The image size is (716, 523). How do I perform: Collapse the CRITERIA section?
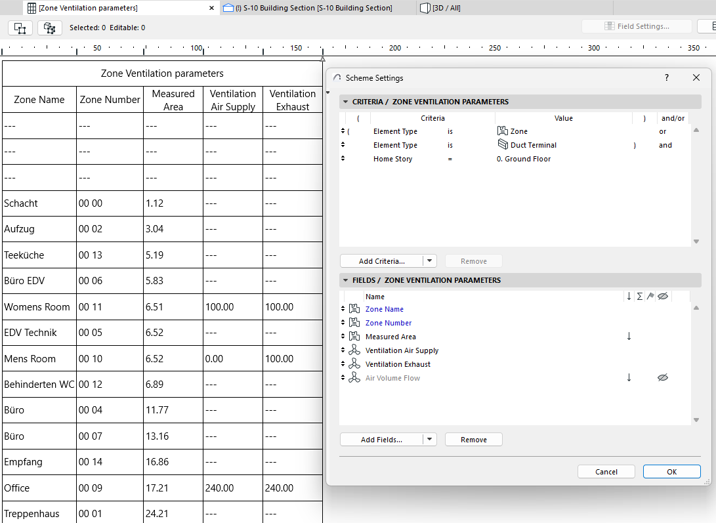tap(346, 102)
